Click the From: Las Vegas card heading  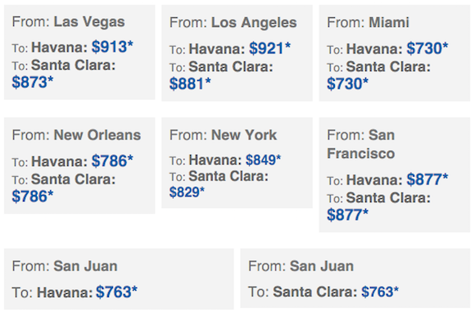tap(69, 22)
